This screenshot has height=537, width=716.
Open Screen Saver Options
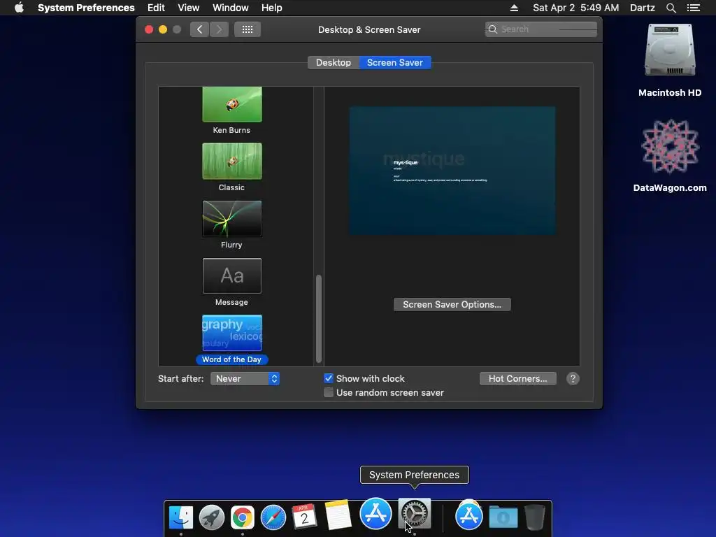click(452, 305)
